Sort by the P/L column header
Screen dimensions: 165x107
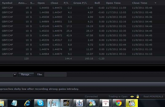66,3
